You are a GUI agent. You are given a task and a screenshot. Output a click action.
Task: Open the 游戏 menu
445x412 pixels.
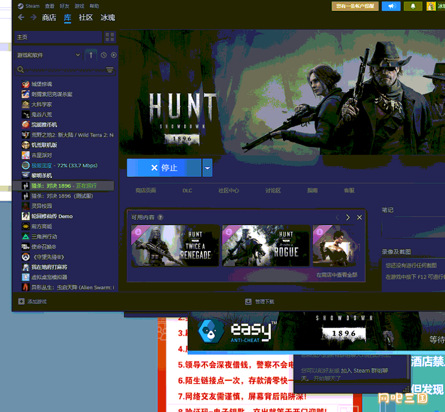pyautogui.click(x=79, y=6)
